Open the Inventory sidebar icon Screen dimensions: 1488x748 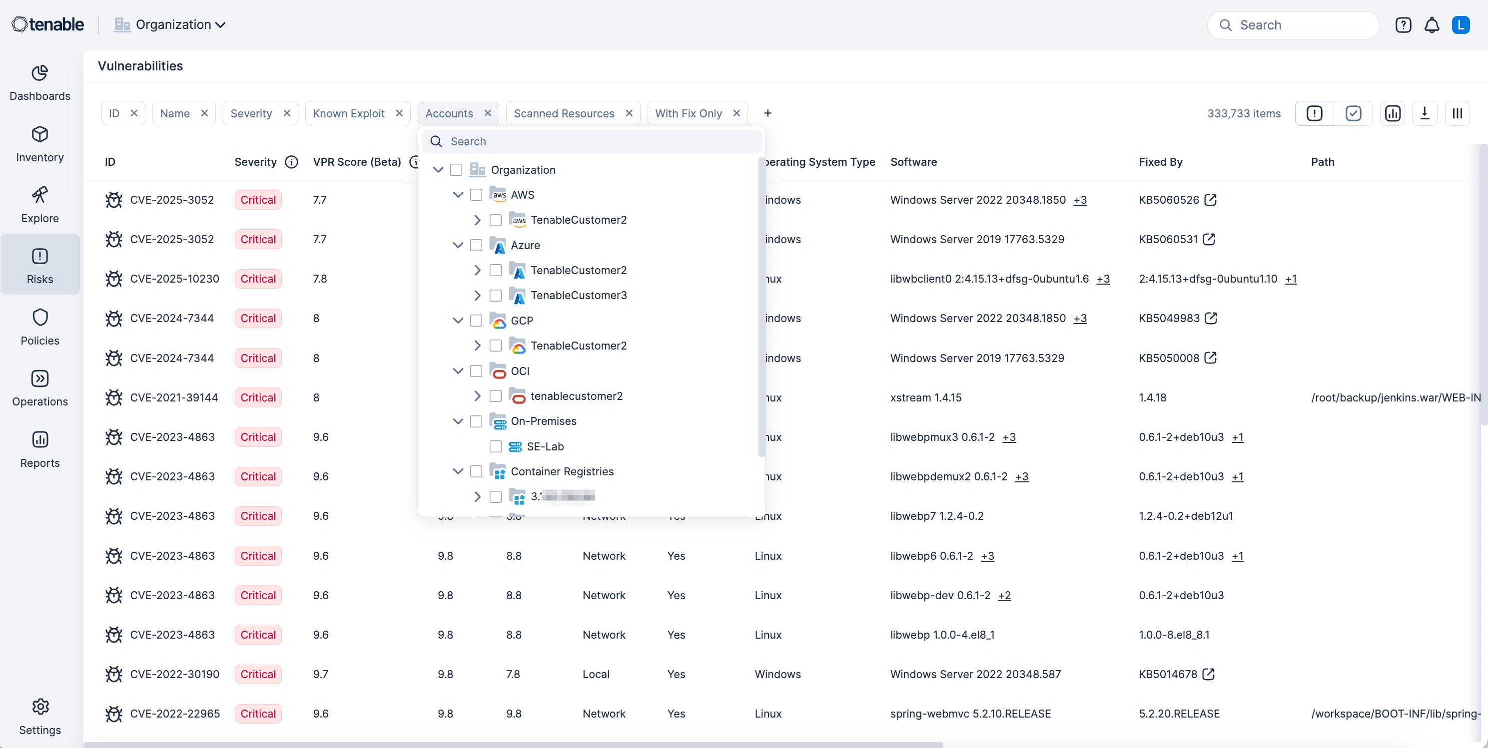tap(40, 144)
